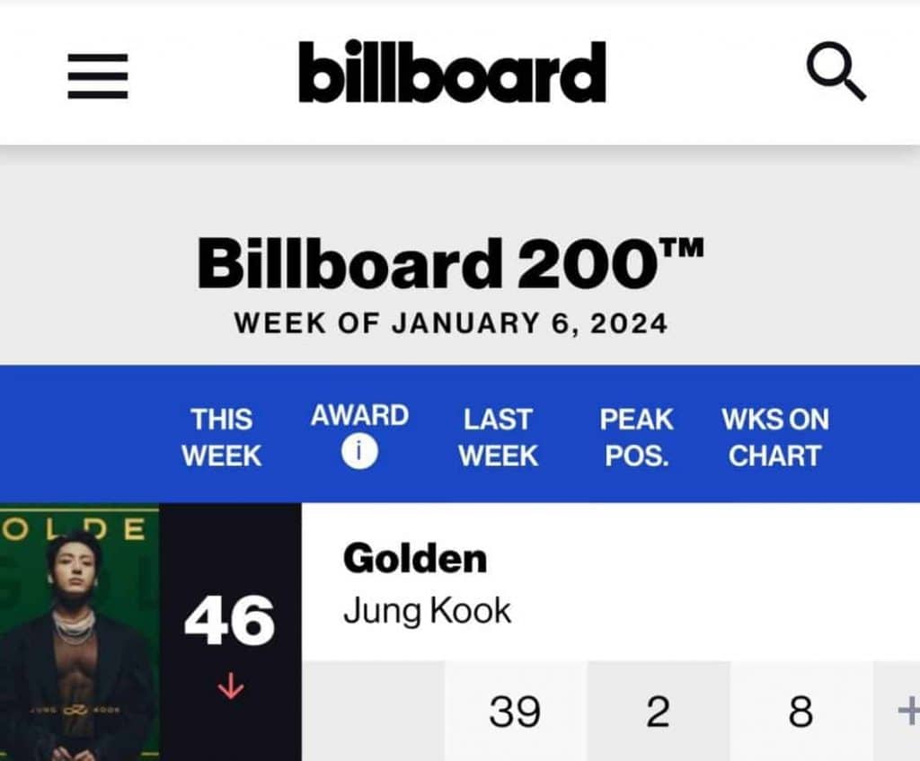Click last week value 39

pos(515,712)
